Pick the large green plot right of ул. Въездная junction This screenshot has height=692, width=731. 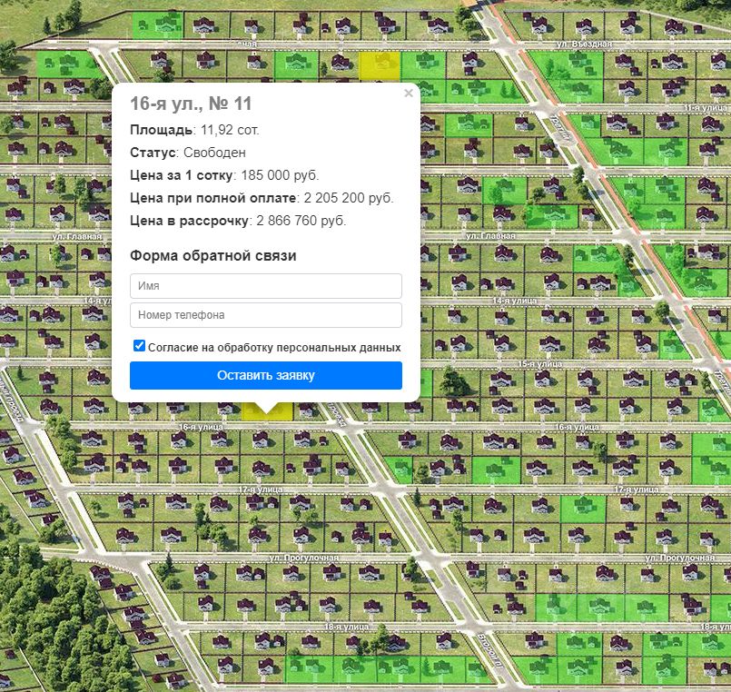(x=567, y=77)
